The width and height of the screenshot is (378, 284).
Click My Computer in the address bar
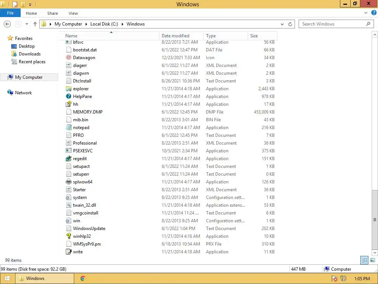coord(68,24)
